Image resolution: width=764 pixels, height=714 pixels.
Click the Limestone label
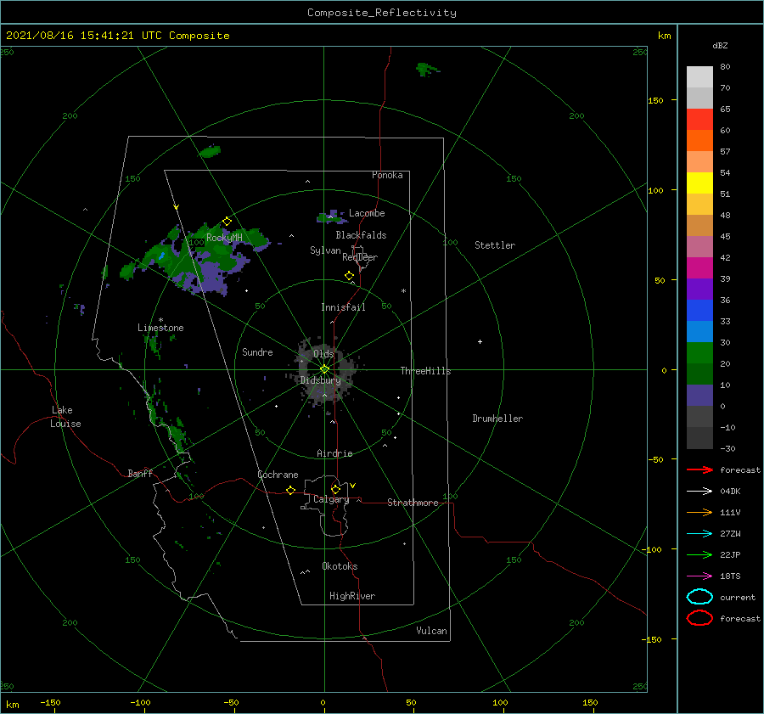pyautogui.click(x=160, y=328)
